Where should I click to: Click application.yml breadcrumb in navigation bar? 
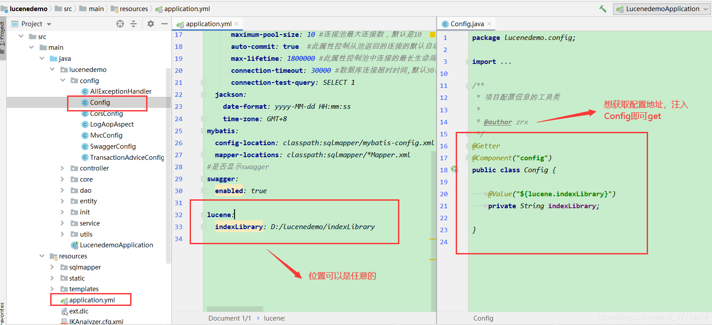(183, 9)
